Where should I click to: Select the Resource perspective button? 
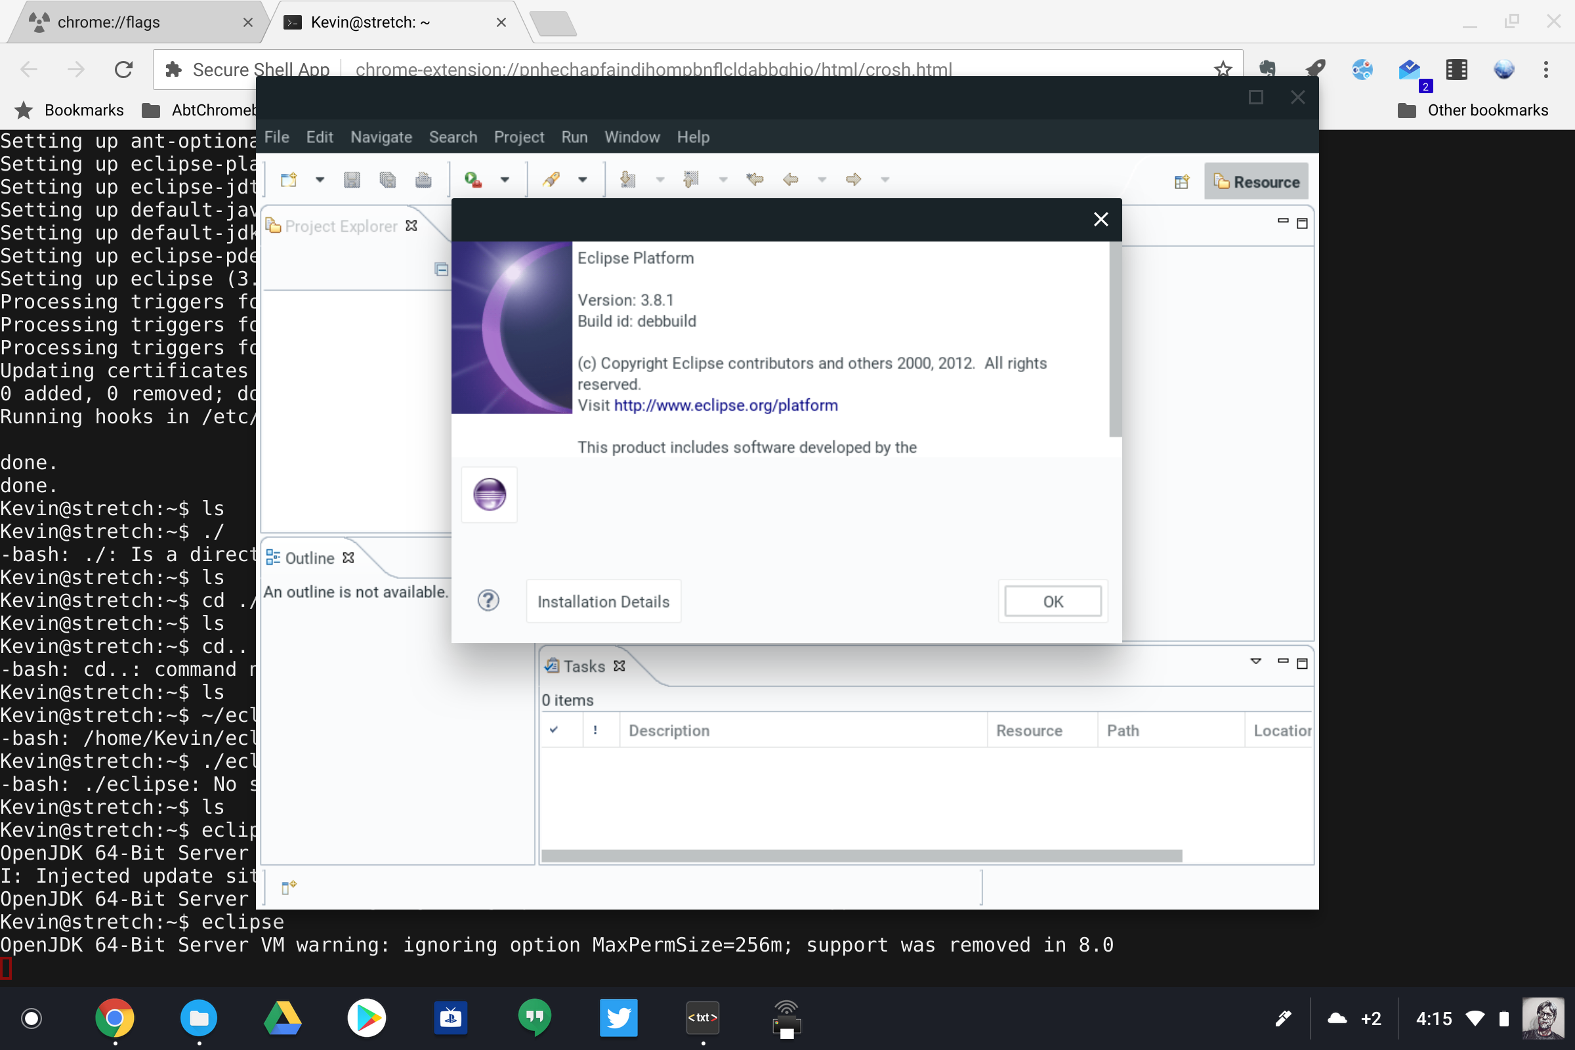1256,182
